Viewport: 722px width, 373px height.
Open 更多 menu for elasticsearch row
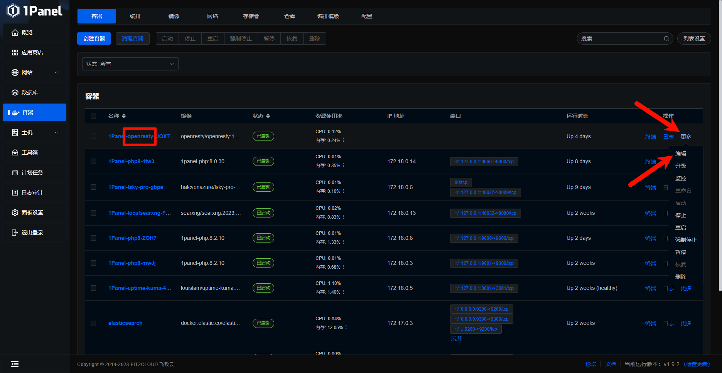click(686, 323)
